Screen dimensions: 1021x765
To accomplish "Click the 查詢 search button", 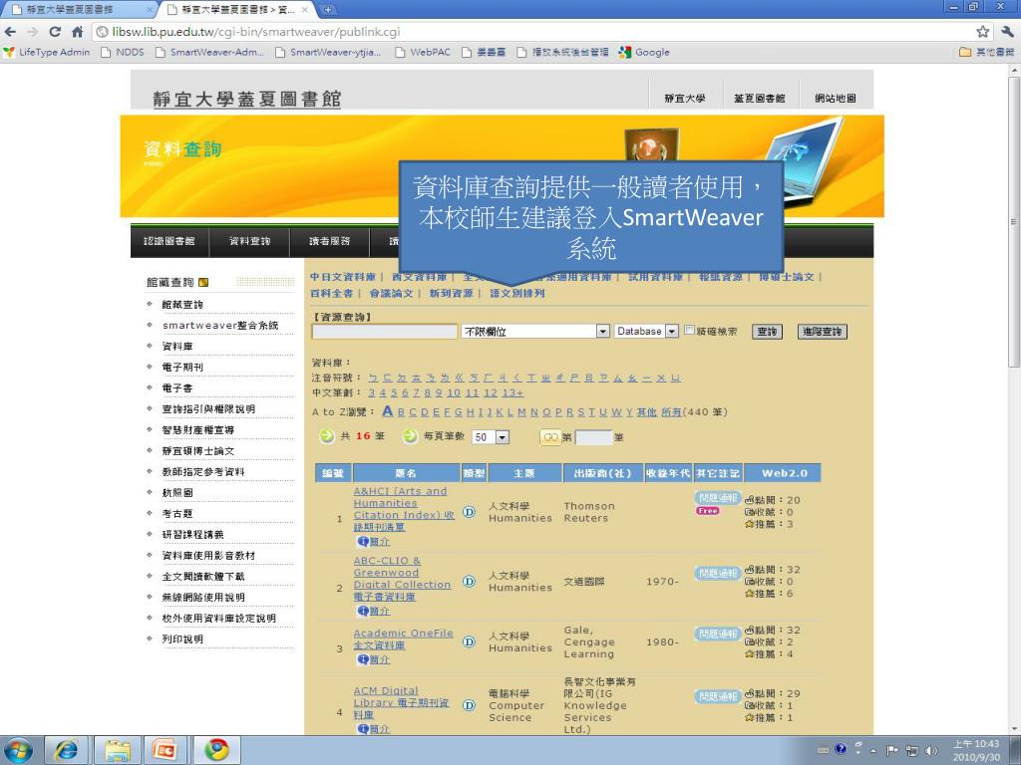I will coord(767,332).
